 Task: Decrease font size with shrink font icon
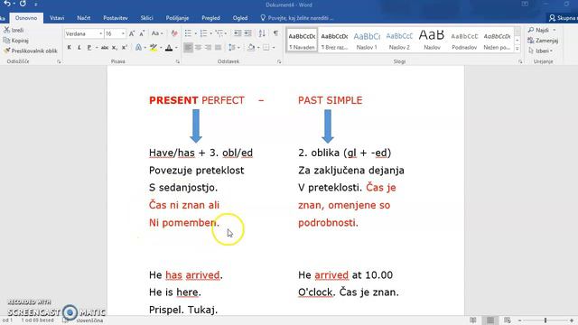(x=142, y=33)
